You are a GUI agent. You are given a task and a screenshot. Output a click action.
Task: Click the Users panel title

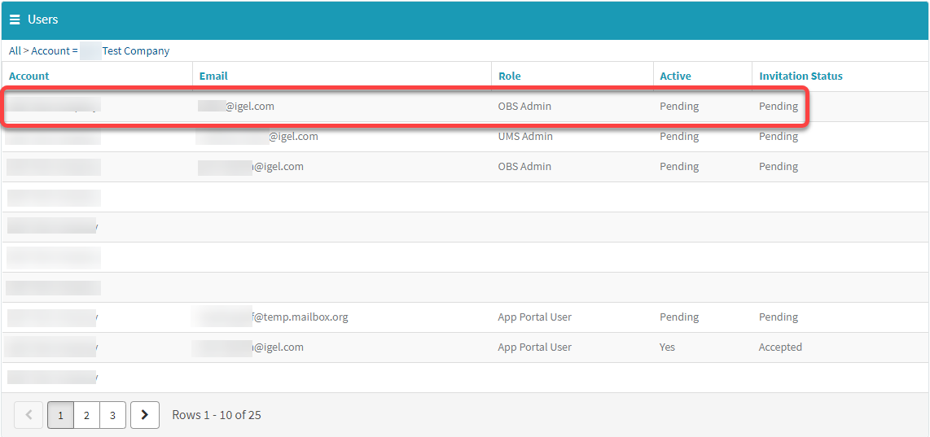click(43, 20)
